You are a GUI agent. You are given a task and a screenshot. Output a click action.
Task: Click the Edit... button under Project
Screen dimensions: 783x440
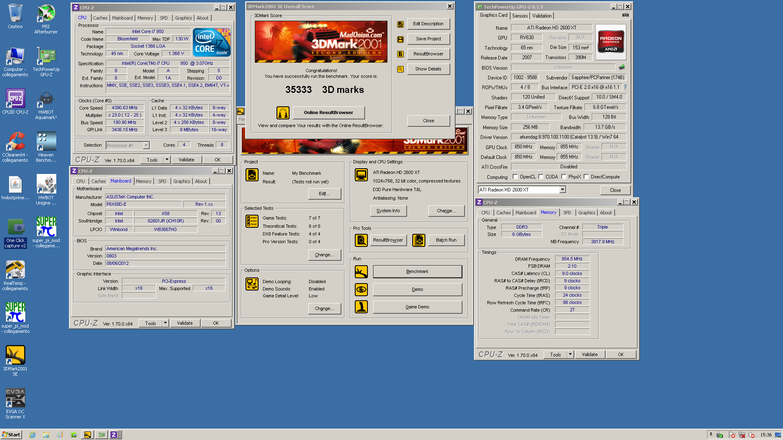pos(325,194)
